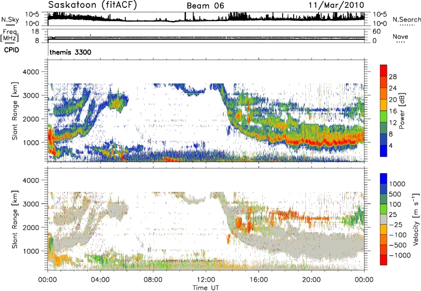The width and height of the screenshot is (421, 291).
Task: Click the frequency trace line panel
Action: [x=206, y=36]
